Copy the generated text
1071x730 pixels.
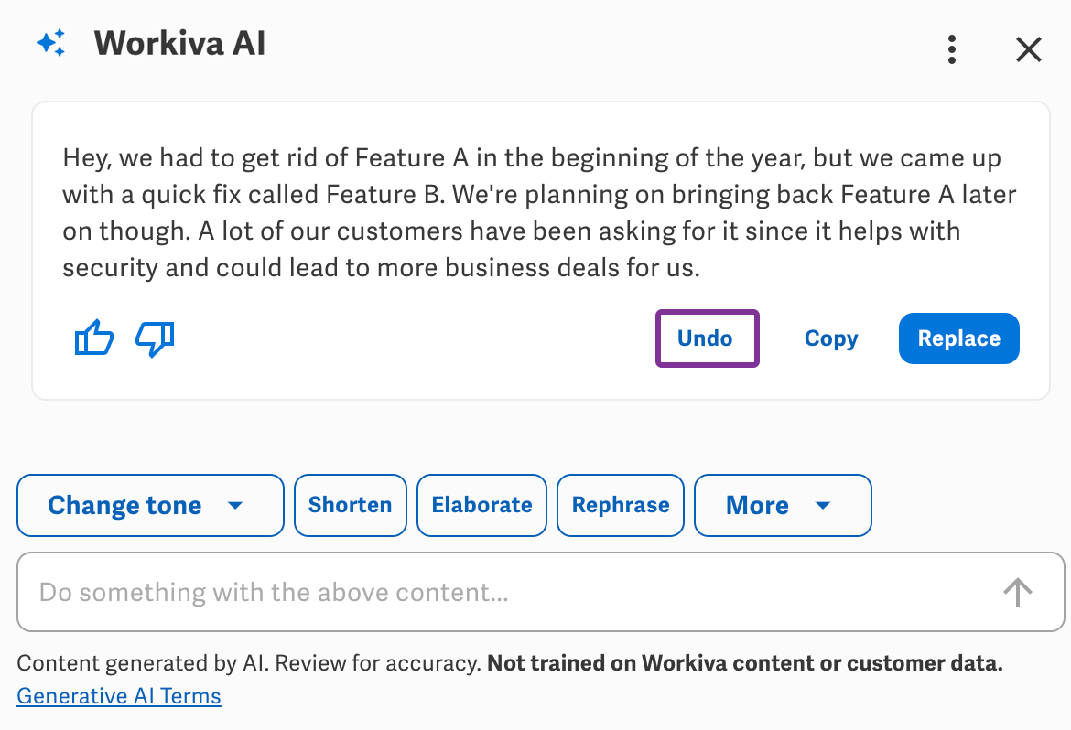click(x=830, y=338)
